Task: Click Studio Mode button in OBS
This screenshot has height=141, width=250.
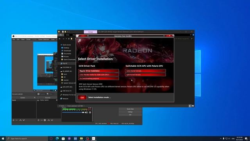Action: [130, 109]
